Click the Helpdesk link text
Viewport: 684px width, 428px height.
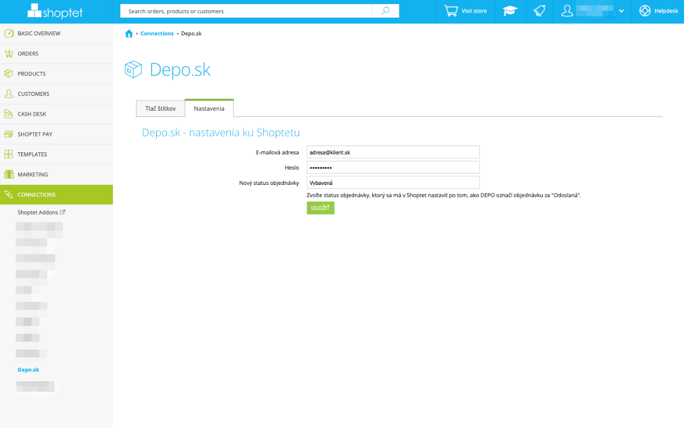pyautogui.click(x=666, y=11)
